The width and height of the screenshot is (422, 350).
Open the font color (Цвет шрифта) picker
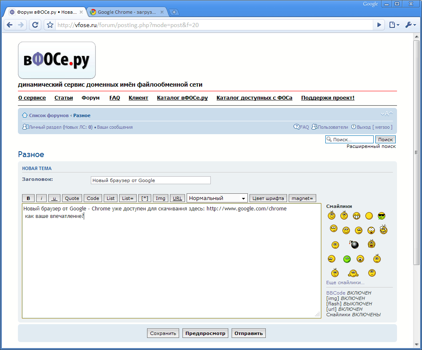(x=268, y=198)
